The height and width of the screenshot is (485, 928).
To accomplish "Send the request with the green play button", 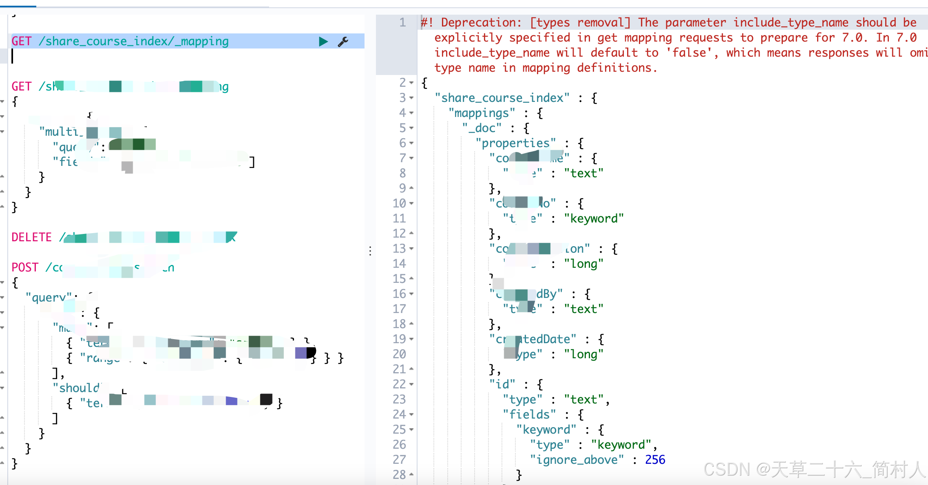I will coord(323,41).
